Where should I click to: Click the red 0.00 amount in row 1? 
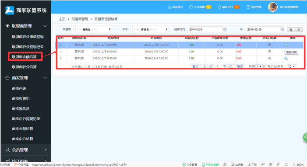[x=239, y=45]
